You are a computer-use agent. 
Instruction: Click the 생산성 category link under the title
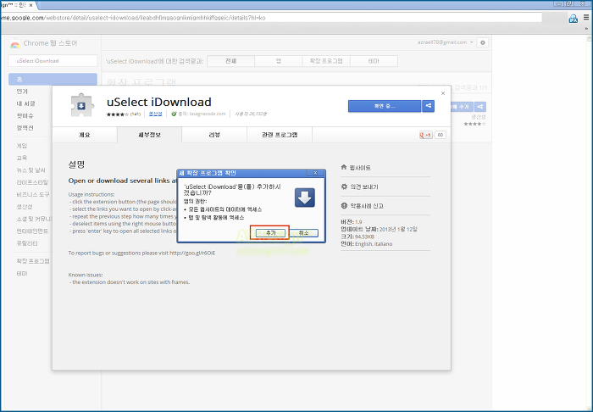(x=155, y=114)
